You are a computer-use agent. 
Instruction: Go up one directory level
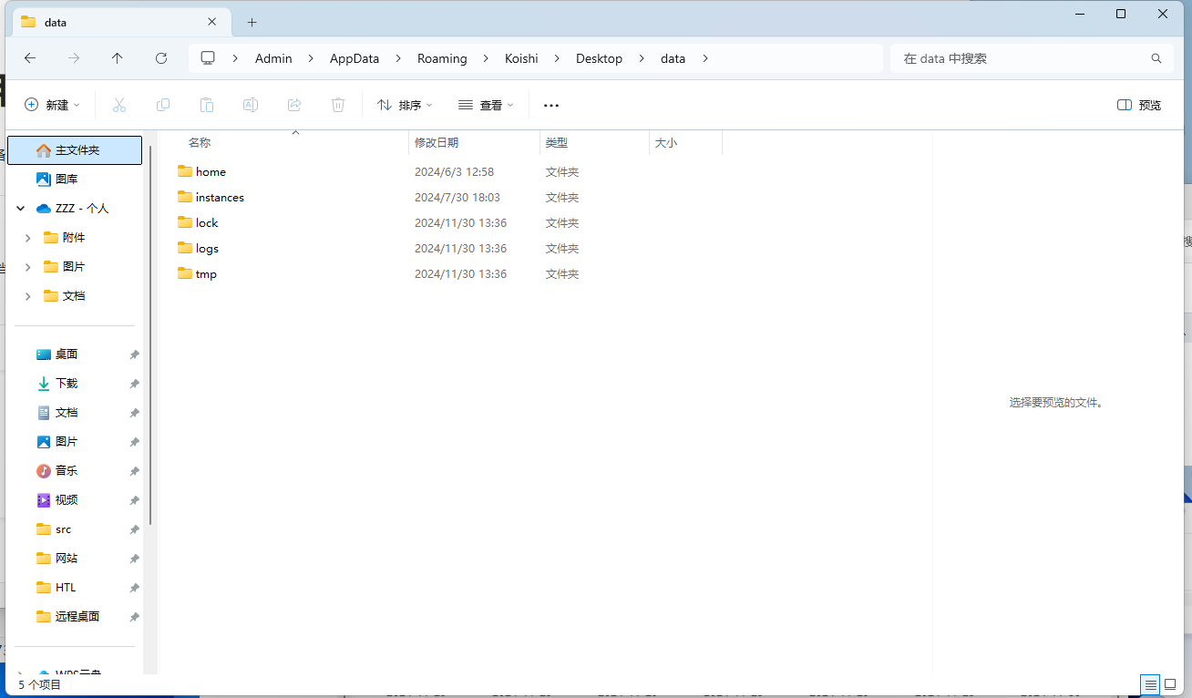(118, 58)
